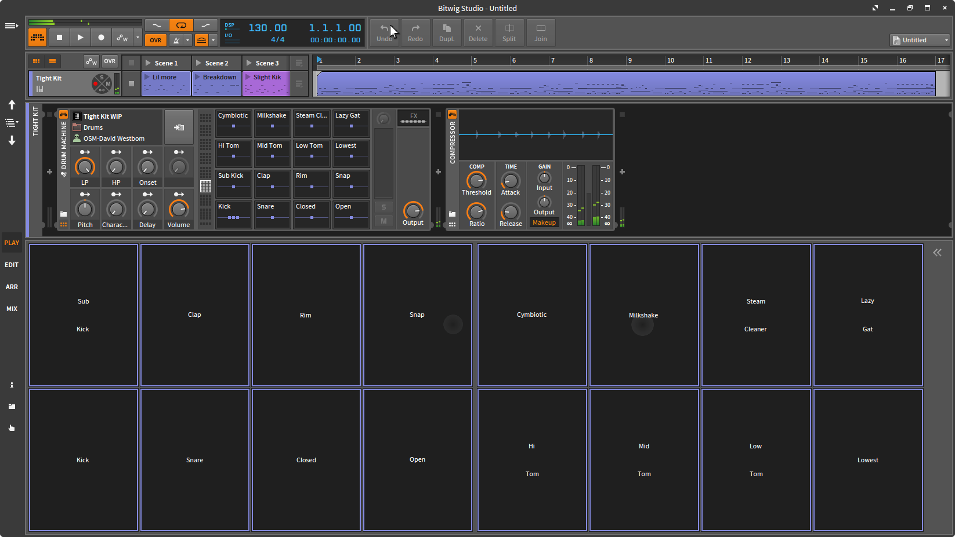Viewport: 955px width, 537px height.
Task: Show clip launcher grid view icon
Action: (x=36, y=61)
